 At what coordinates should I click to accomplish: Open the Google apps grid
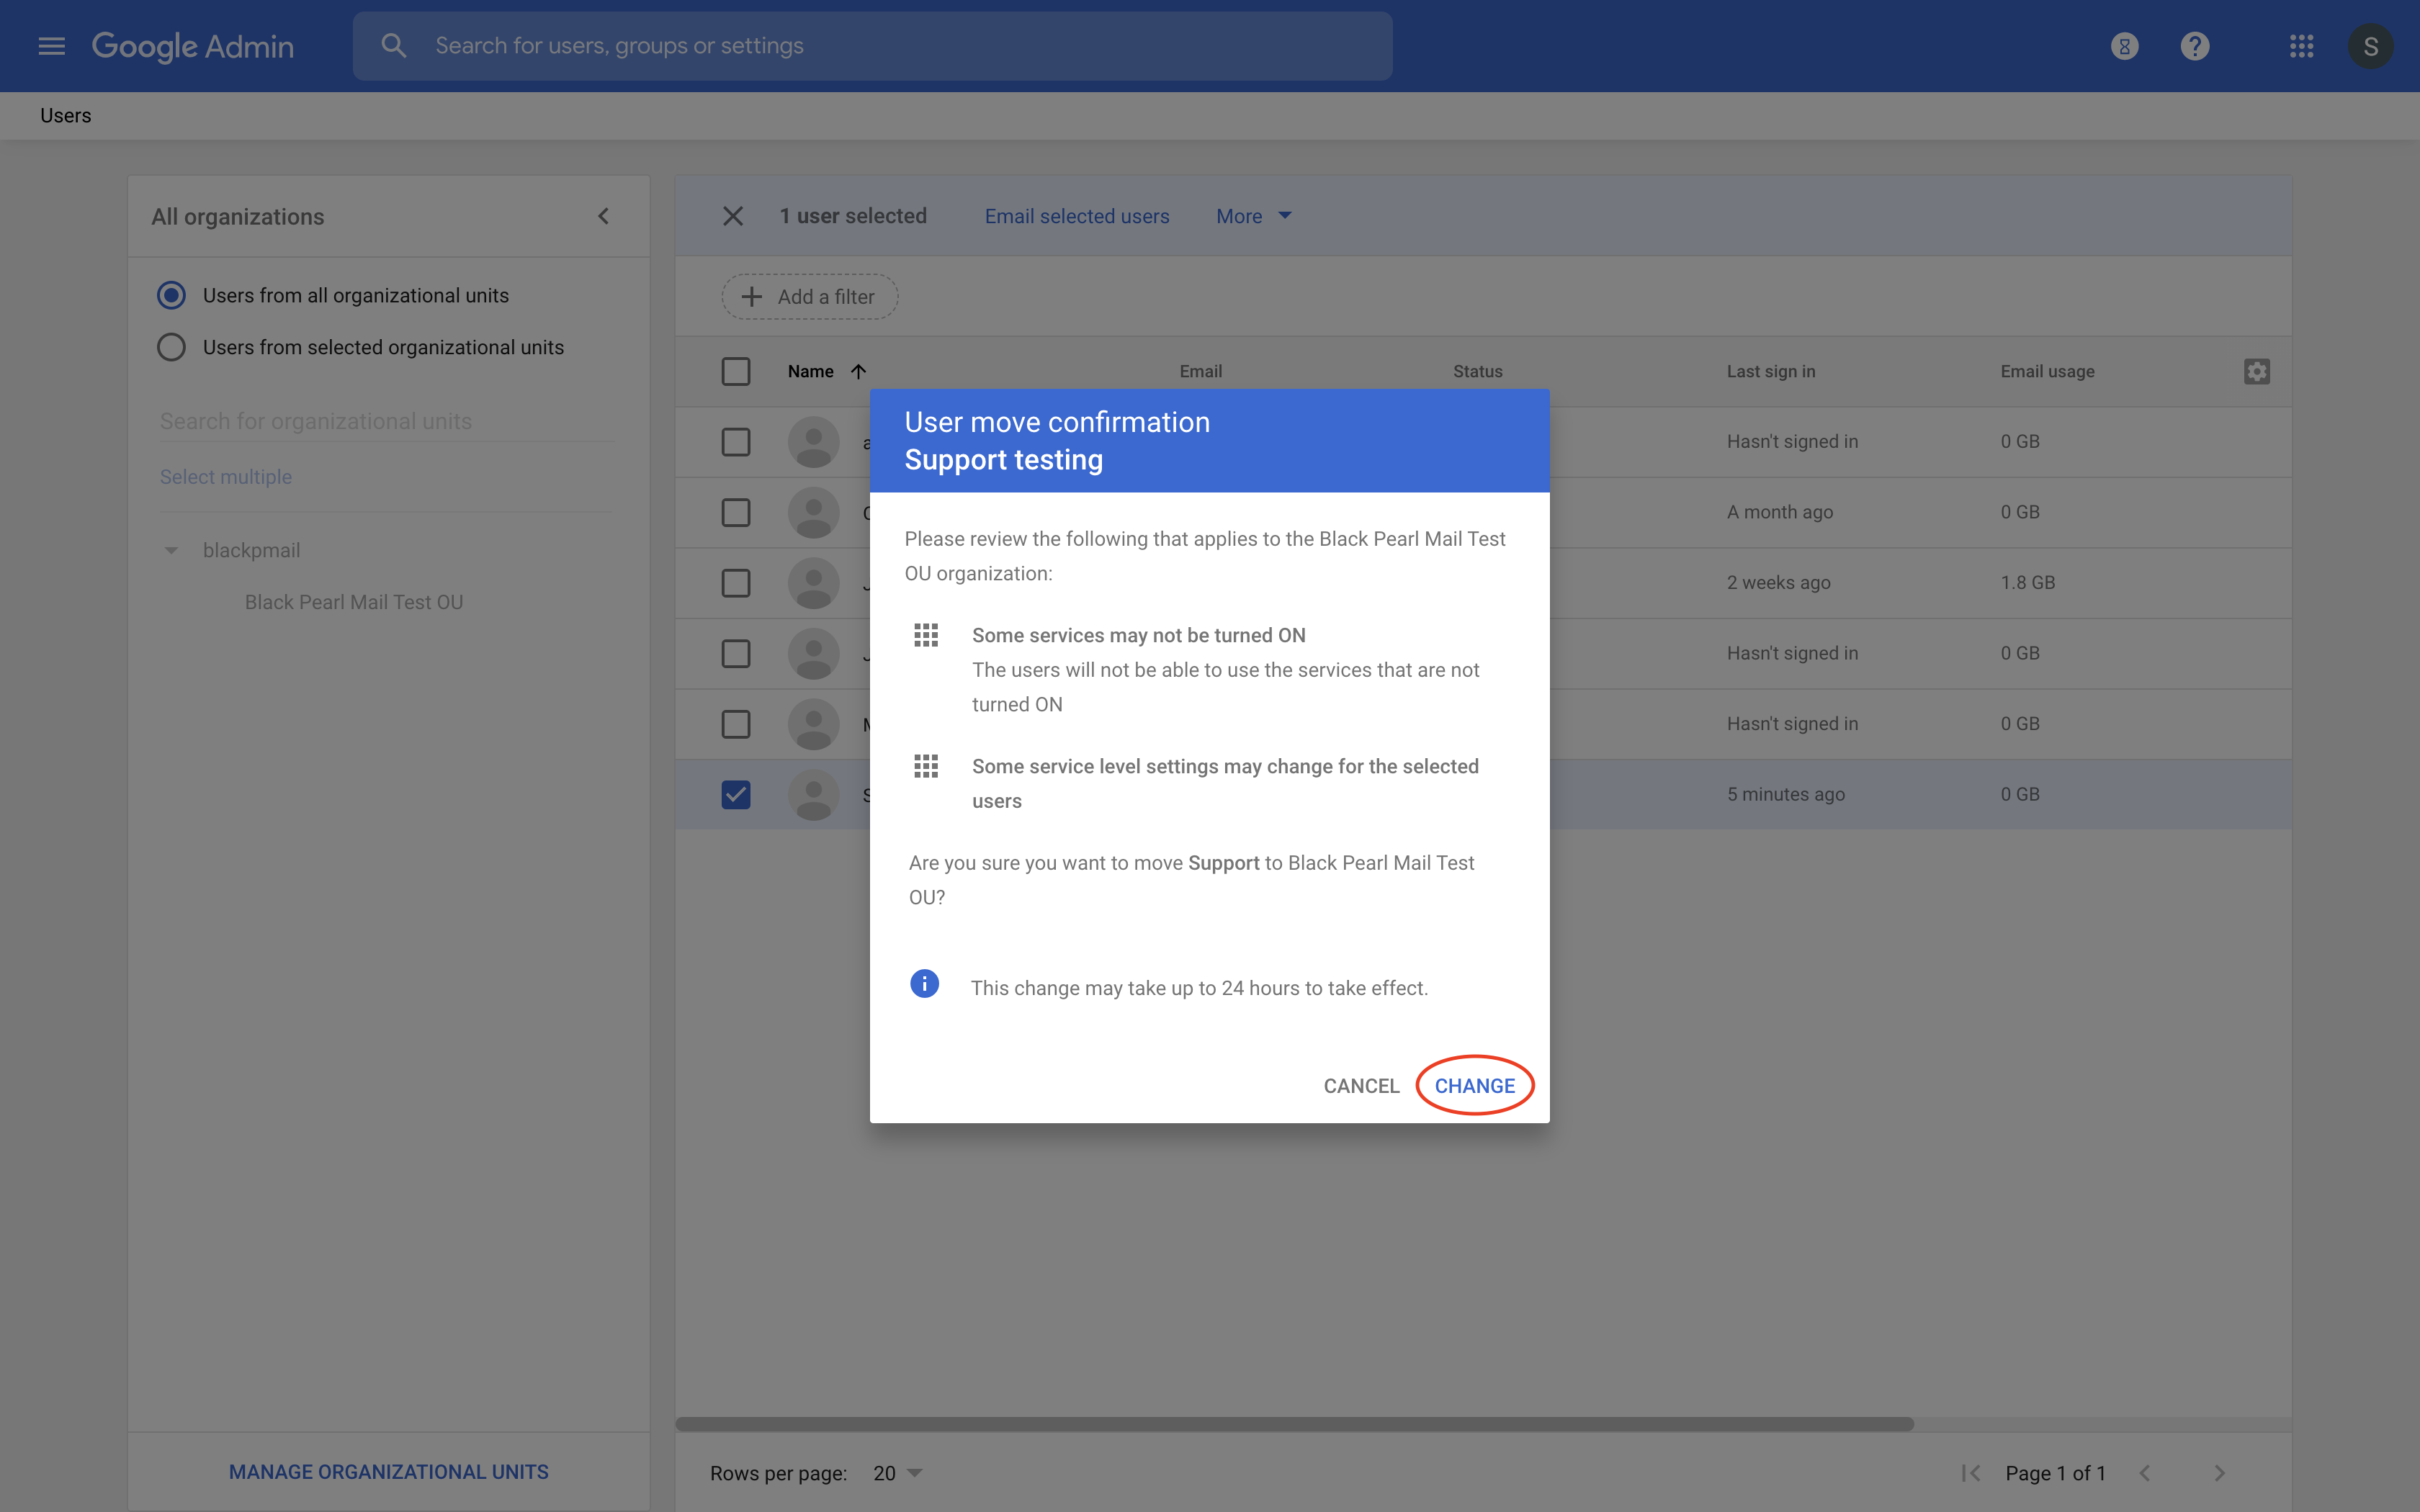[2301, 46]
